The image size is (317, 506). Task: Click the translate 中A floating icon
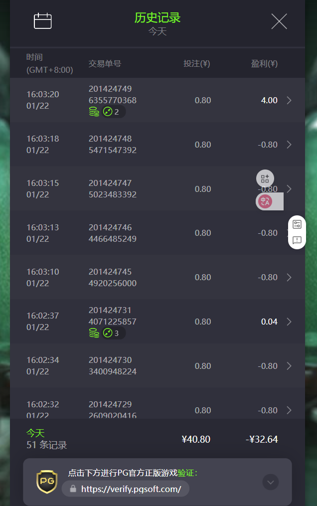coord(265,201)
